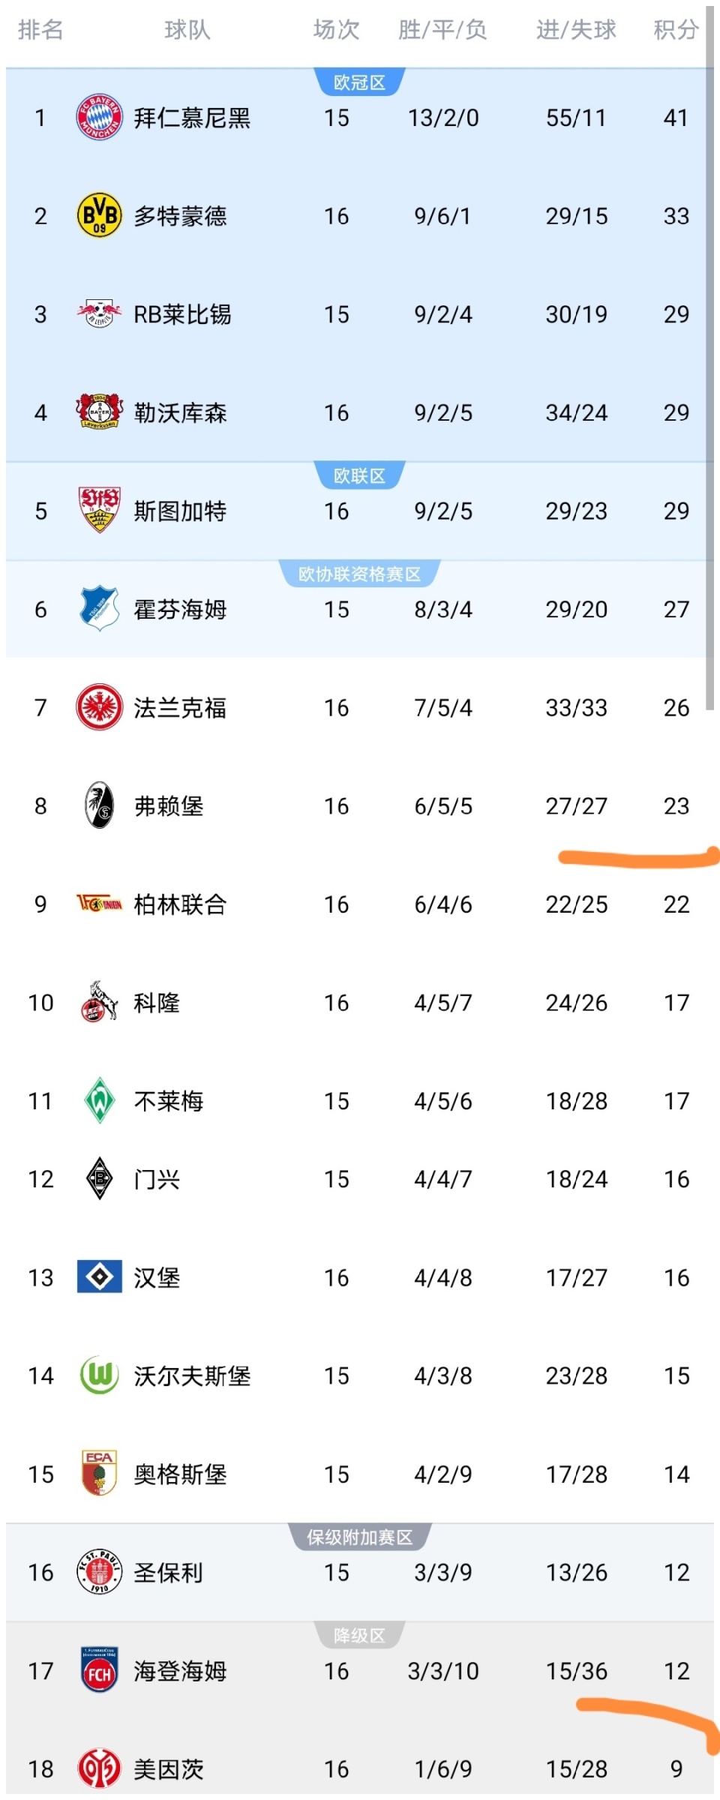Select the 圣保利 row team name

169,1573
